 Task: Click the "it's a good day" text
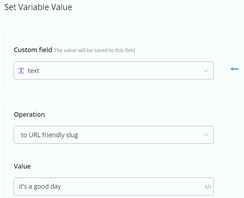40,187
